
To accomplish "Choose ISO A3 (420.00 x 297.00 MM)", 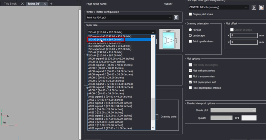I will click(105, 39).
